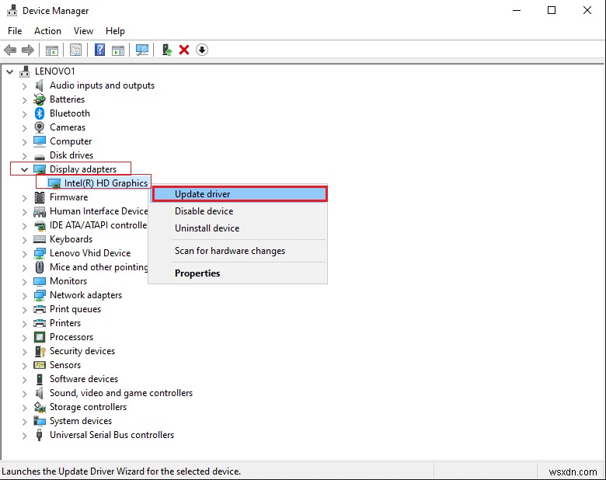This screenshot has height=480, width=606.
Task: Open the Action menu
Action: coord(47,31)
